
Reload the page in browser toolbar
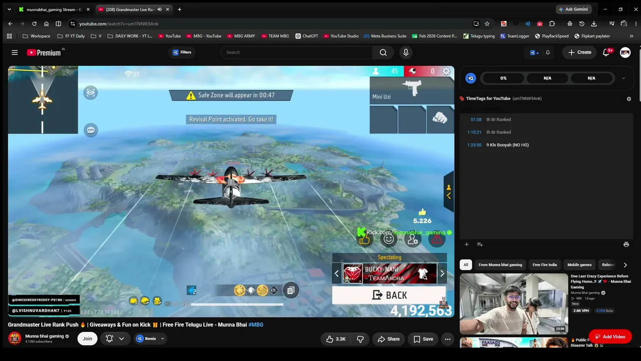pyautogui.click(x=34, y=24)
